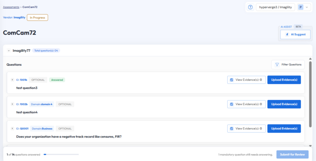The width and height of the screenshot is (316, 161).
Task: Click the ComCam72 breadcrumb text
Action: (x=30, y=7)
